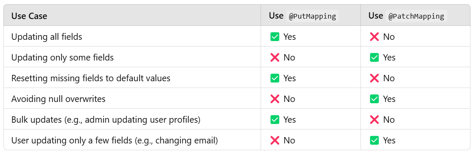
Task: Click green check in Updating all fields row
Action: 275,37
